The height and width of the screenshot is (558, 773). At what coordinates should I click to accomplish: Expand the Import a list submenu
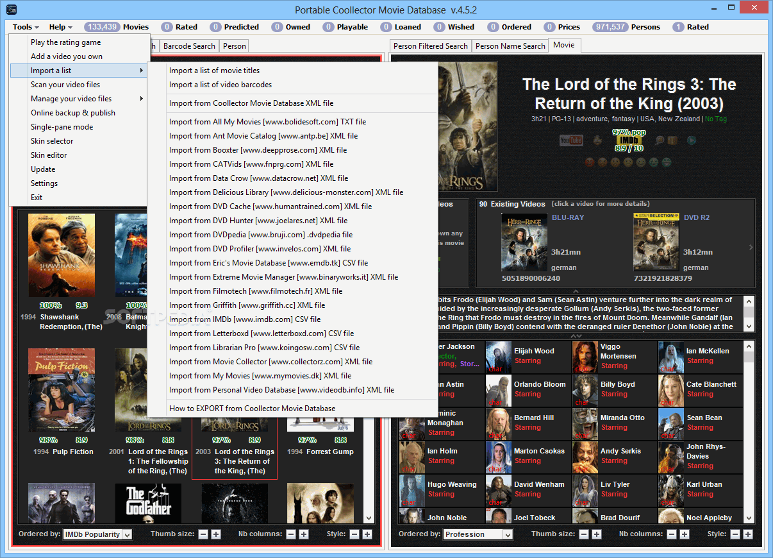pos(79,71)
